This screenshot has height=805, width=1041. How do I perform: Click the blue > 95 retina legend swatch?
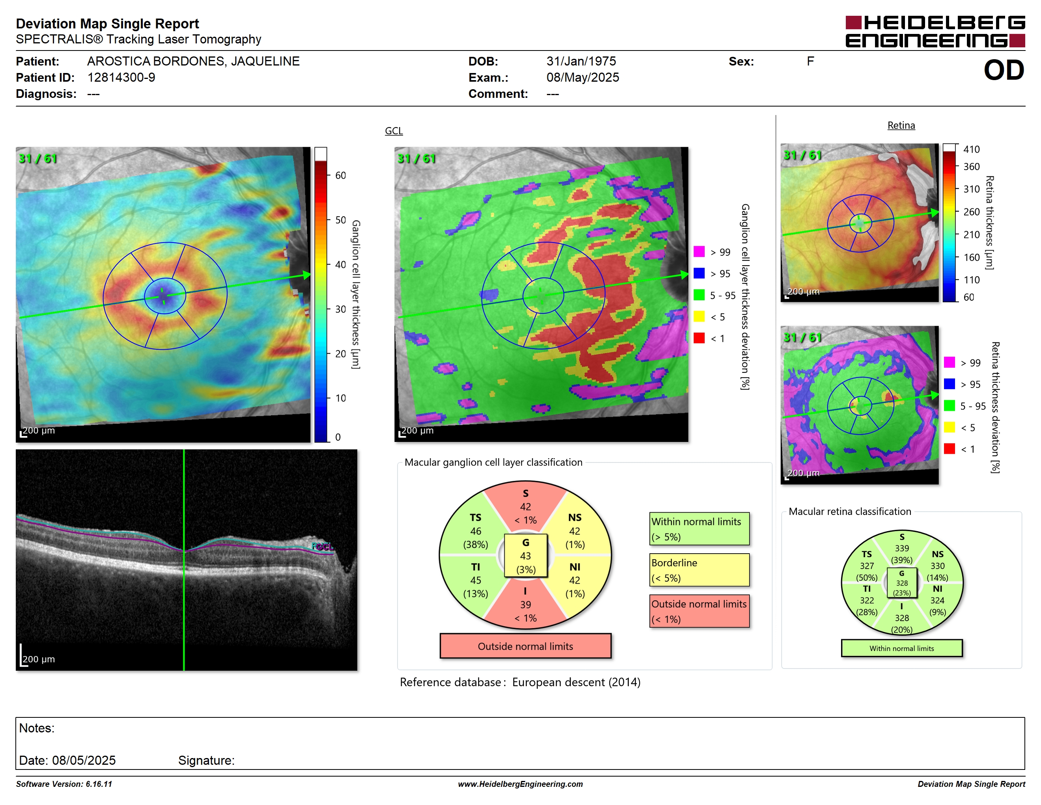coord(949,384)
